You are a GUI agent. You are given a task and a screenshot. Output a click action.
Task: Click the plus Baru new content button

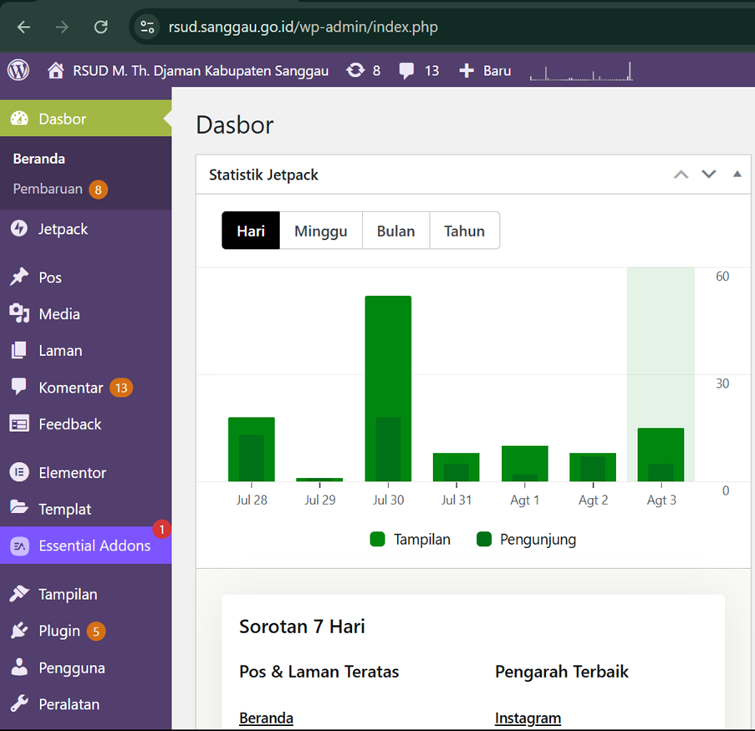485,71
